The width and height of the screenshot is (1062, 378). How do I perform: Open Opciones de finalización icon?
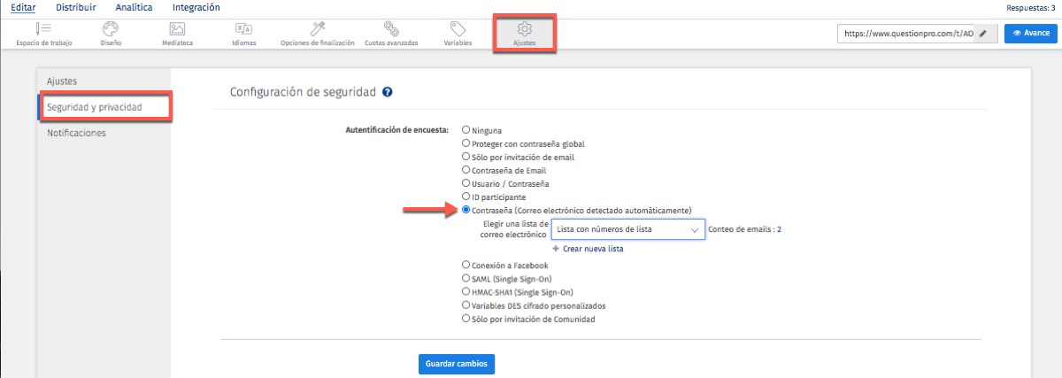pyautogui.click(x=317, y=28)
